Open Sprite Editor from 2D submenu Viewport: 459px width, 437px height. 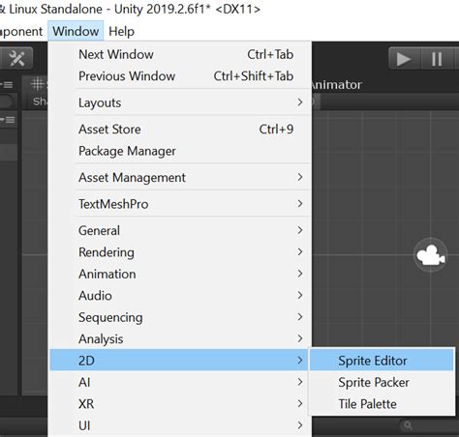point(382,361)
